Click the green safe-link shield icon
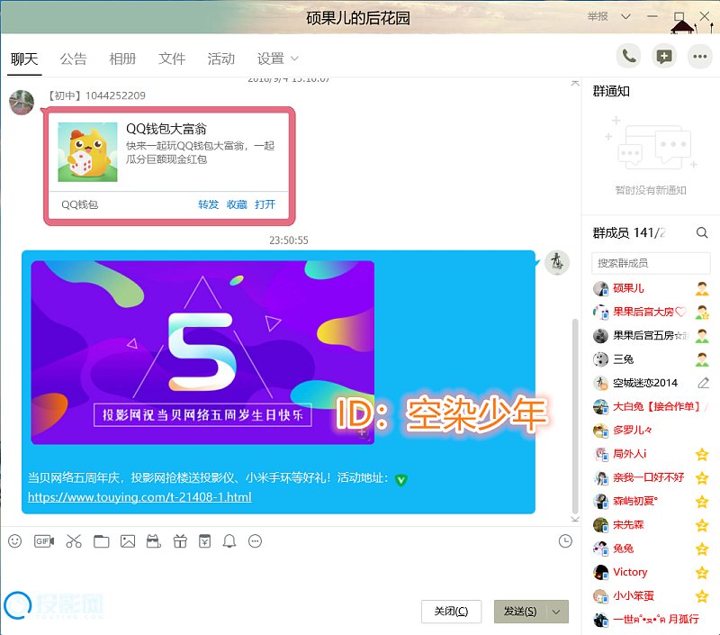This screenshot has height=635, width=720. 400,480
